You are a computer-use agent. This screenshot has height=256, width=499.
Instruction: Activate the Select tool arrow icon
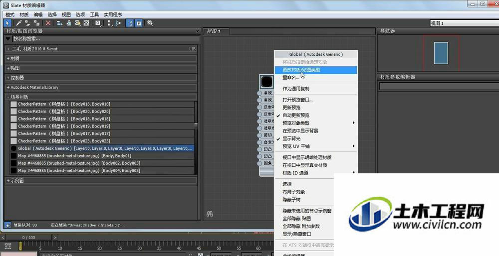7,23
